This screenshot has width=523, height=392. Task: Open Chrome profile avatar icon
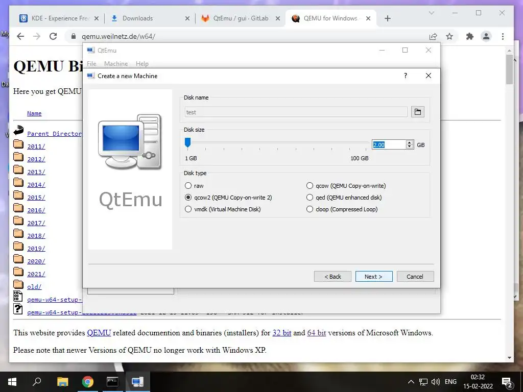tap(486, 36)
